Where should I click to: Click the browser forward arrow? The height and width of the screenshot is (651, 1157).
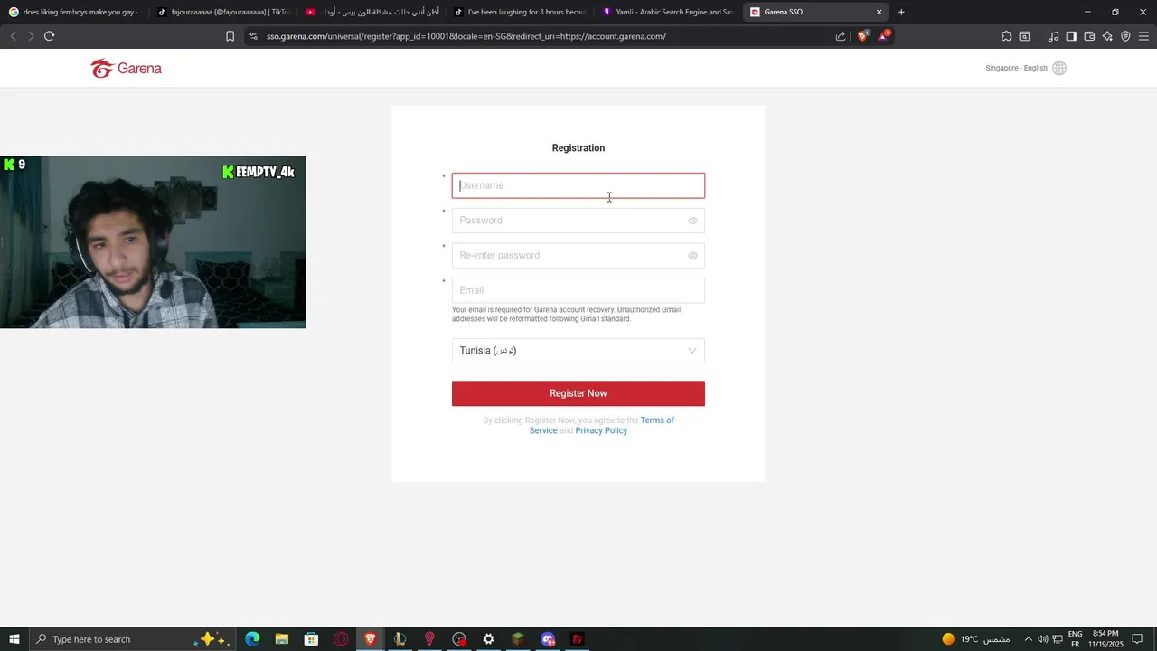31,36
